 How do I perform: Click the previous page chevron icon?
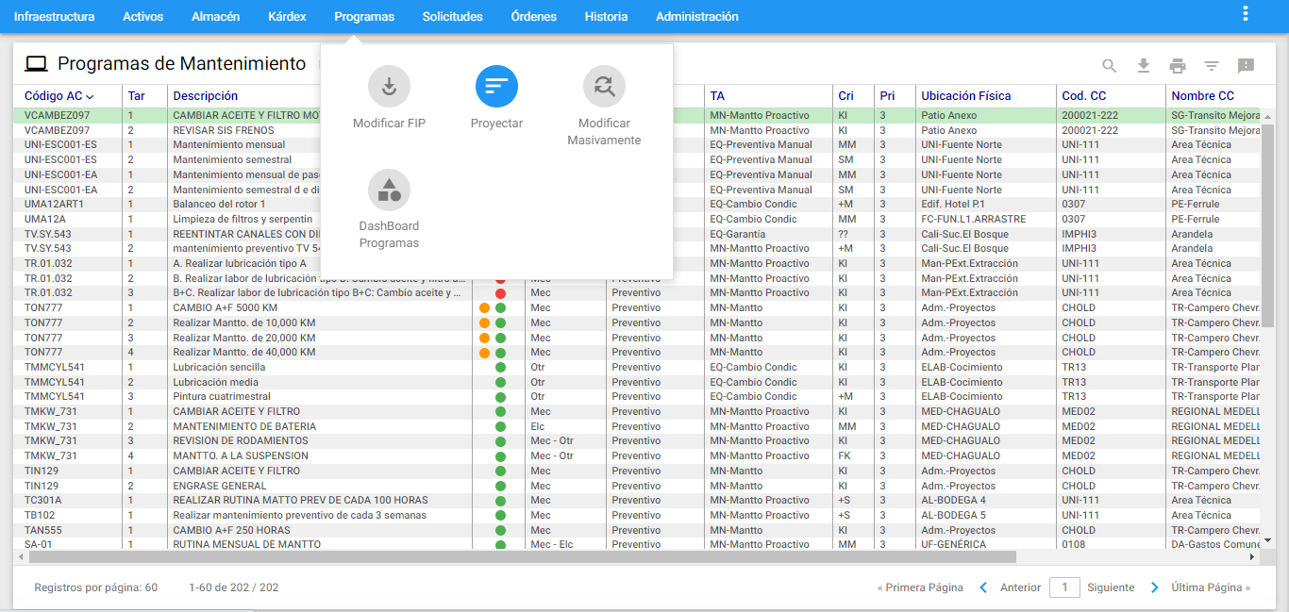tap(983, 587)
